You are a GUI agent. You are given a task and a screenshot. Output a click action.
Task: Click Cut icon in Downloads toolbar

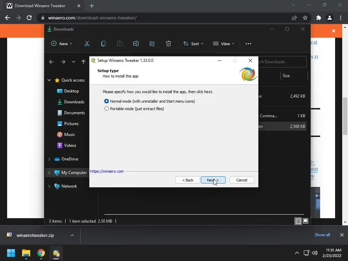tap(87, 44)
